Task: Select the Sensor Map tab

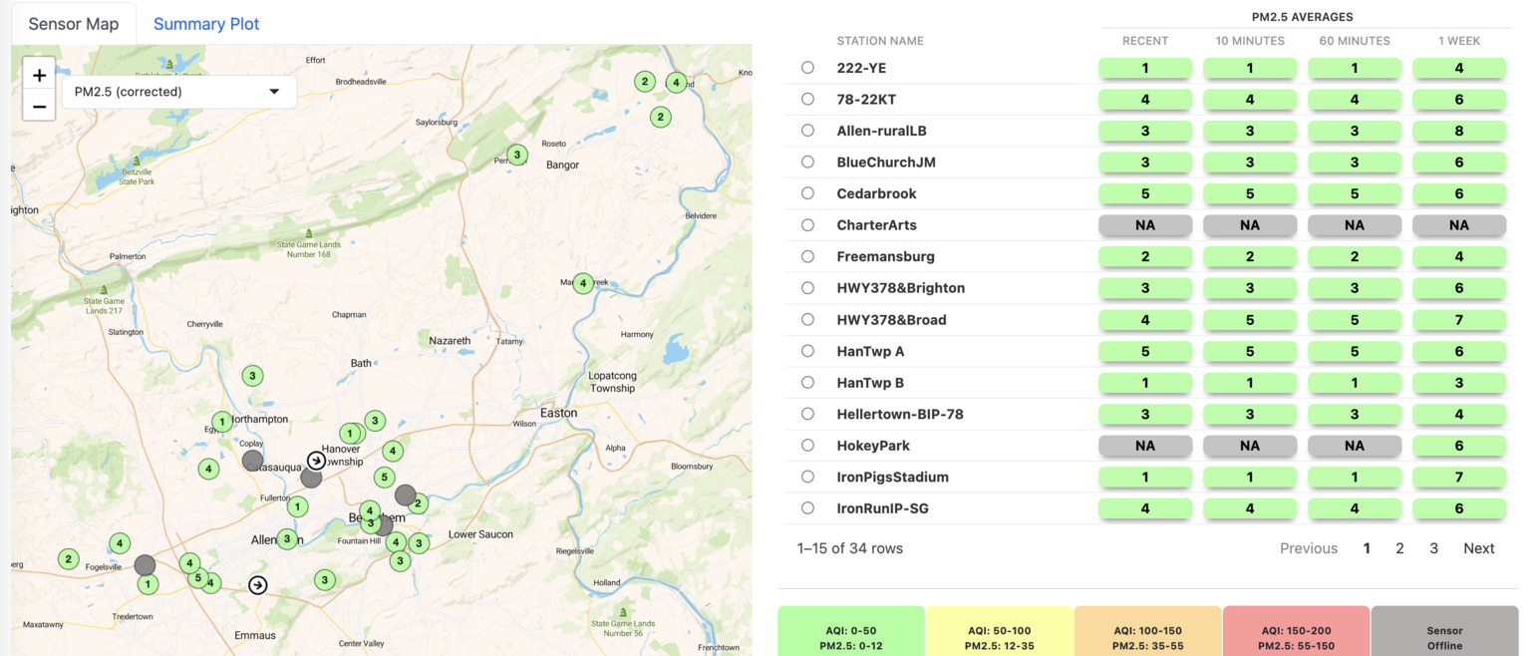Action: coord(74,24)
